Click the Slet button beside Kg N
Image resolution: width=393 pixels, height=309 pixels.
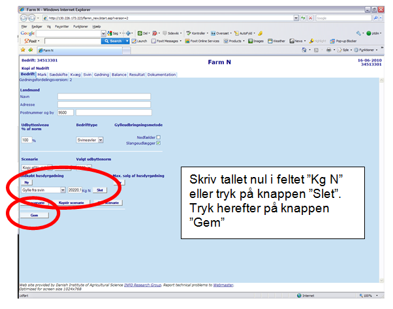coord(100,190)
